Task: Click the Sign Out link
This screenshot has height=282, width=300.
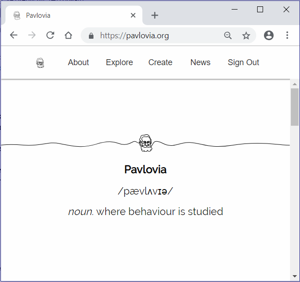Action: [243, 62]
